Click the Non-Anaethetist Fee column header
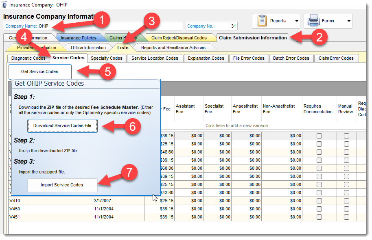The width and height of the screenshot is (372, 240). pos(282,109)
